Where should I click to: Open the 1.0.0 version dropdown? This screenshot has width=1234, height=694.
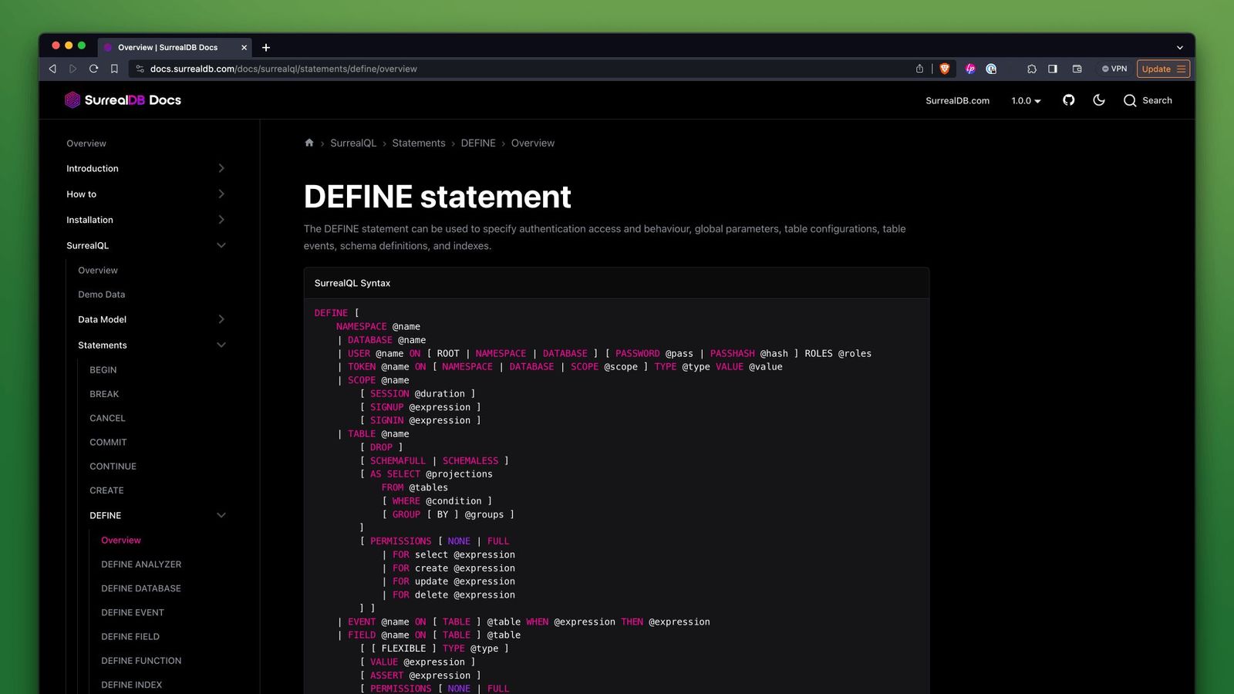click(1026, 100)
